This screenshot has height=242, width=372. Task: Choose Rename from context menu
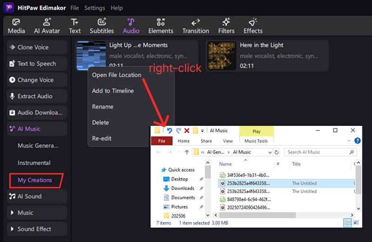point(103,107)
